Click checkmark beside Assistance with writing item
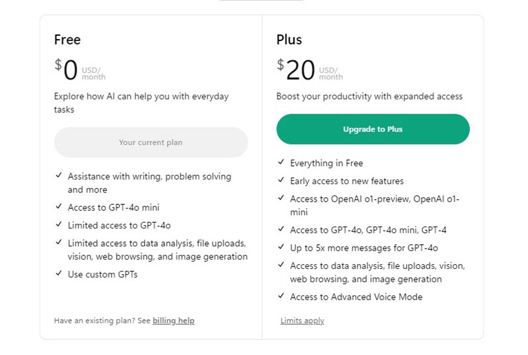Image resolution: width=528 pixels, height=355 pixels. tap(59, 176)
